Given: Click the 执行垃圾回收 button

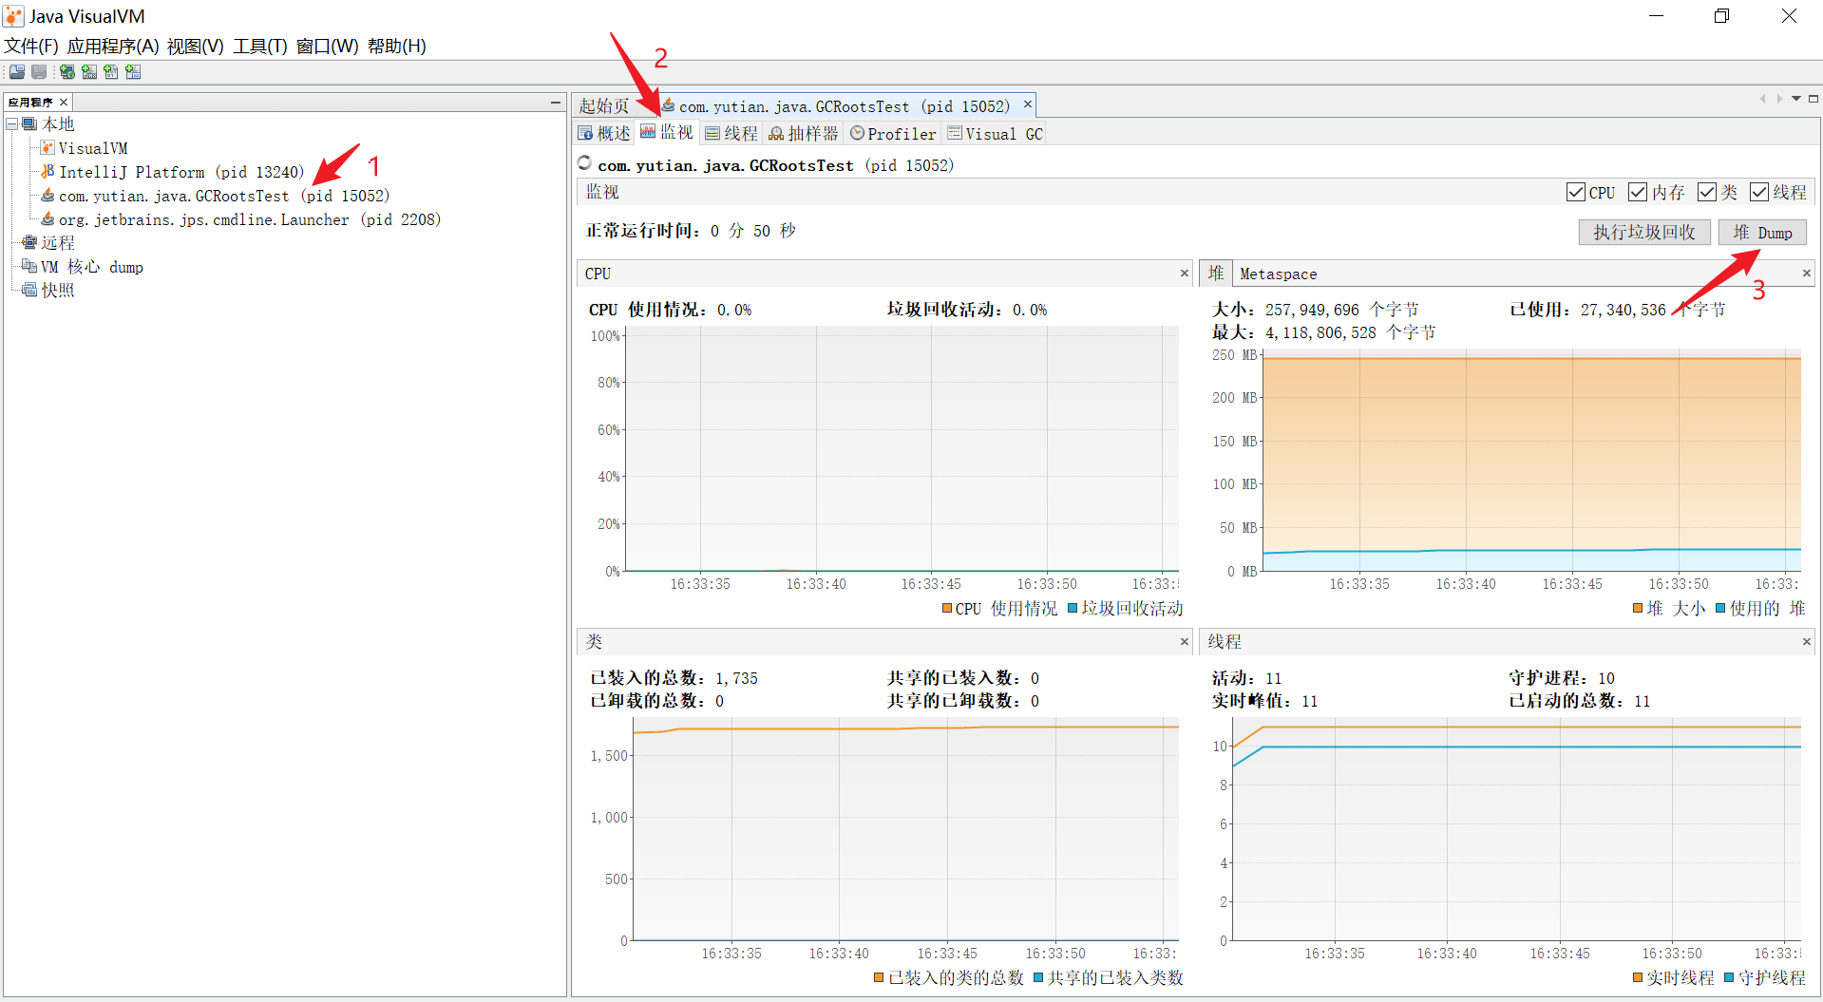Looking at the screenshot, I should tap(1643, 233).
